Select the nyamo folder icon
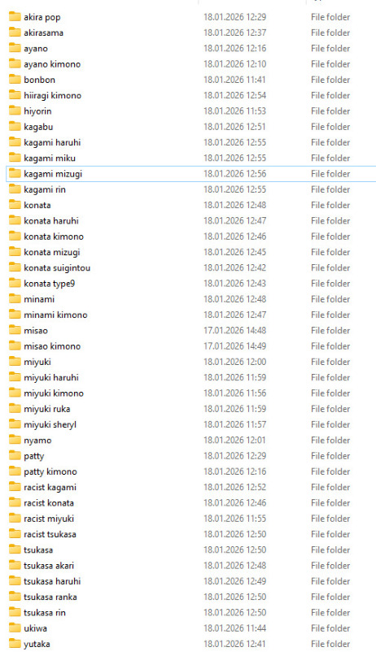 click(15, 440)
